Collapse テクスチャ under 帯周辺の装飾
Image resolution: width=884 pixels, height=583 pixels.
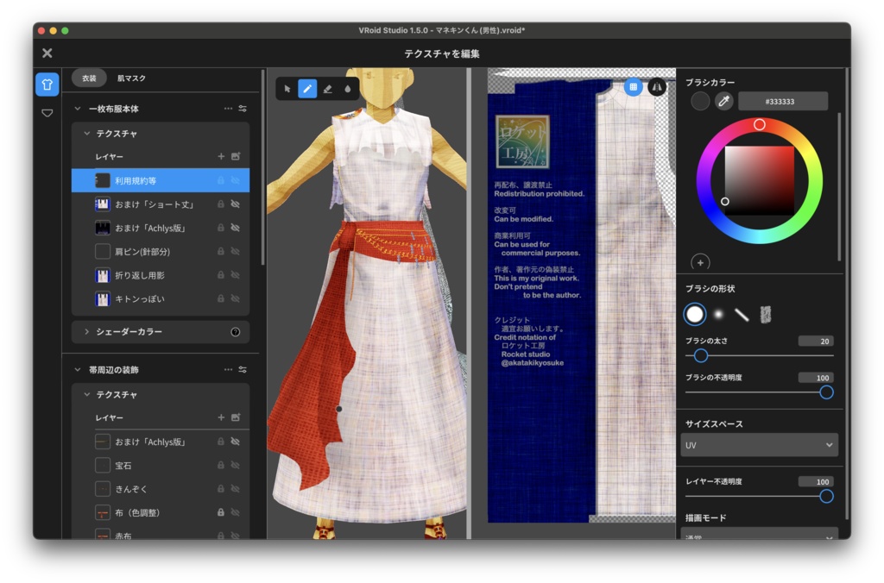pyautogui.click(x=87, y=394)
